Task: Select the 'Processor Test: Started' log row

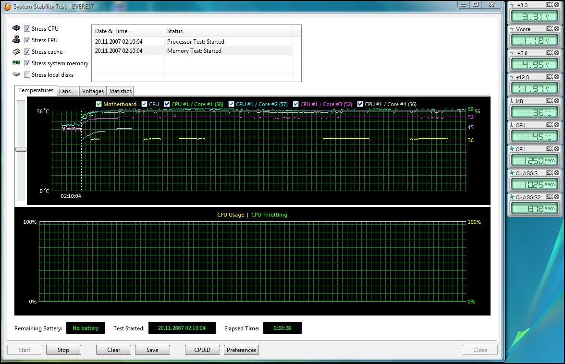Action: click(192, 42)
